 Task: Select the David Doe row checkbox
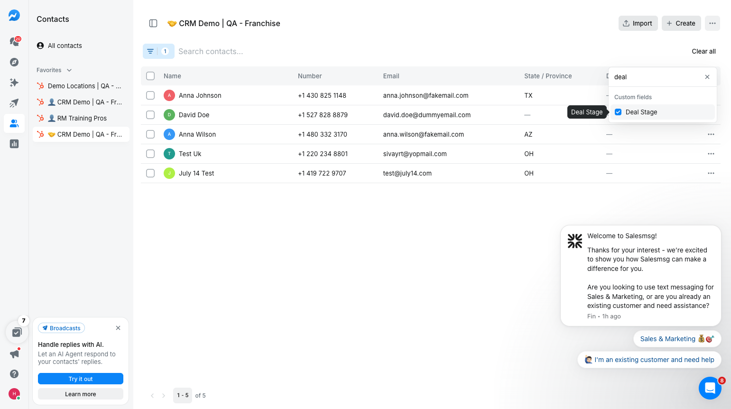point(150,115)
